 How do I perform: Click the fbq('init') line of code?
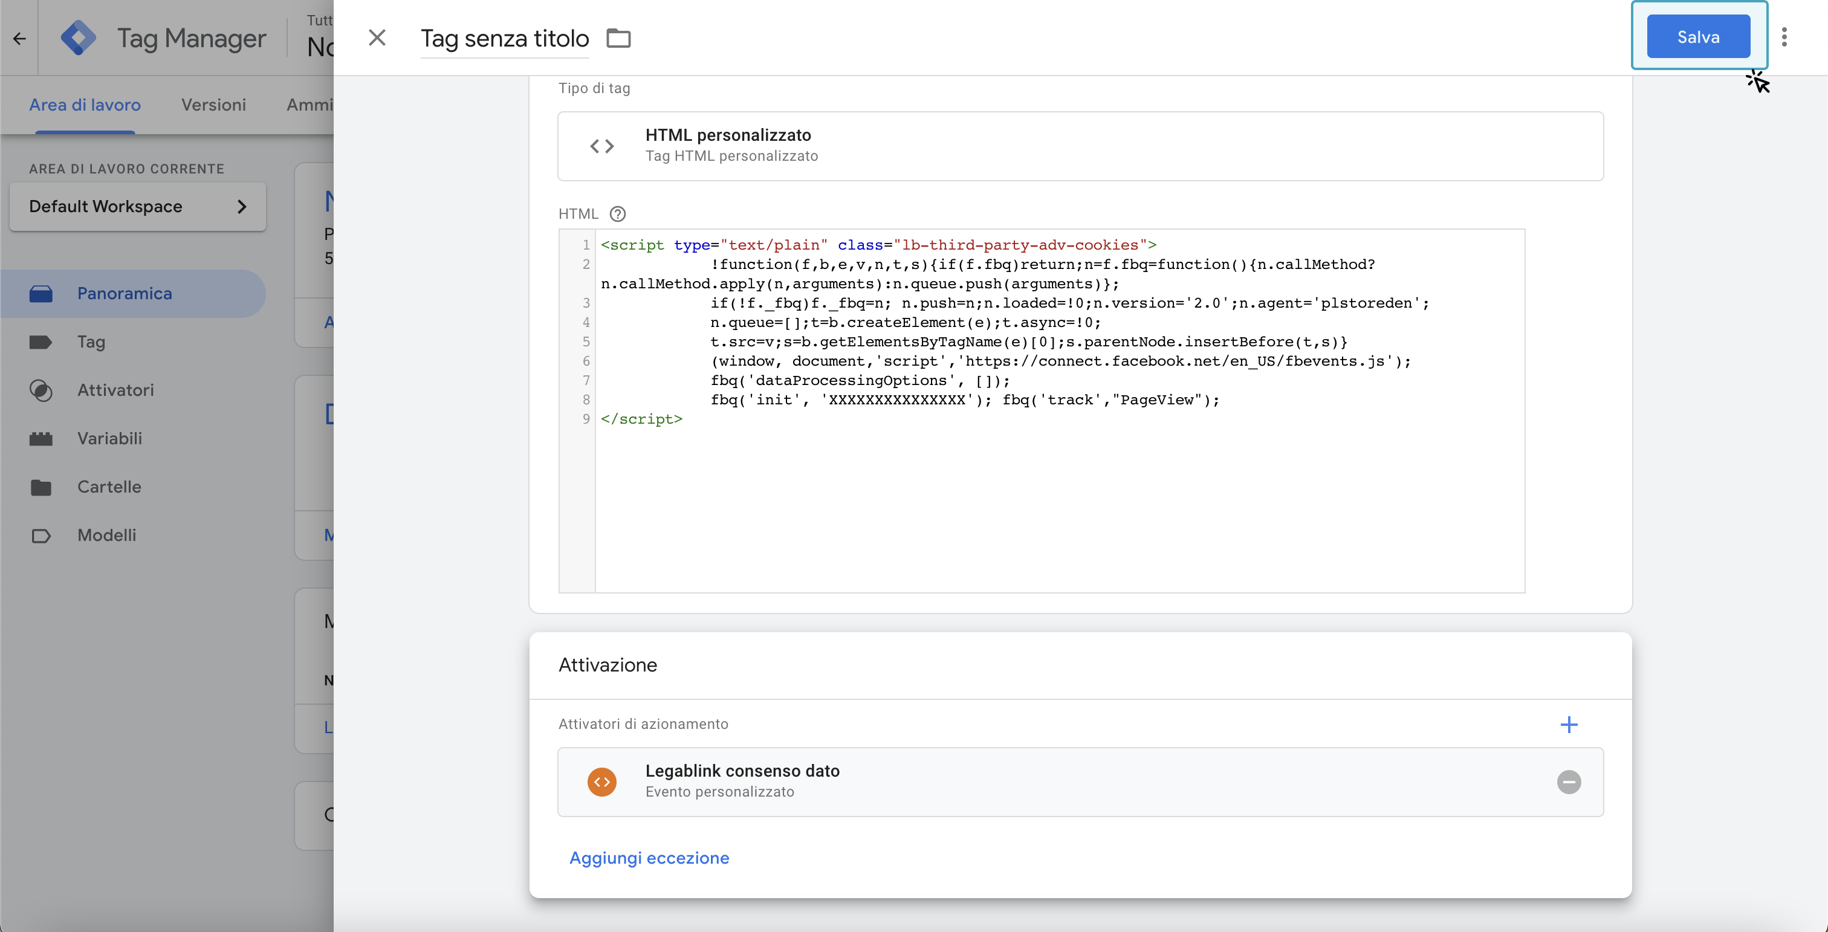[x=964, y=400]
